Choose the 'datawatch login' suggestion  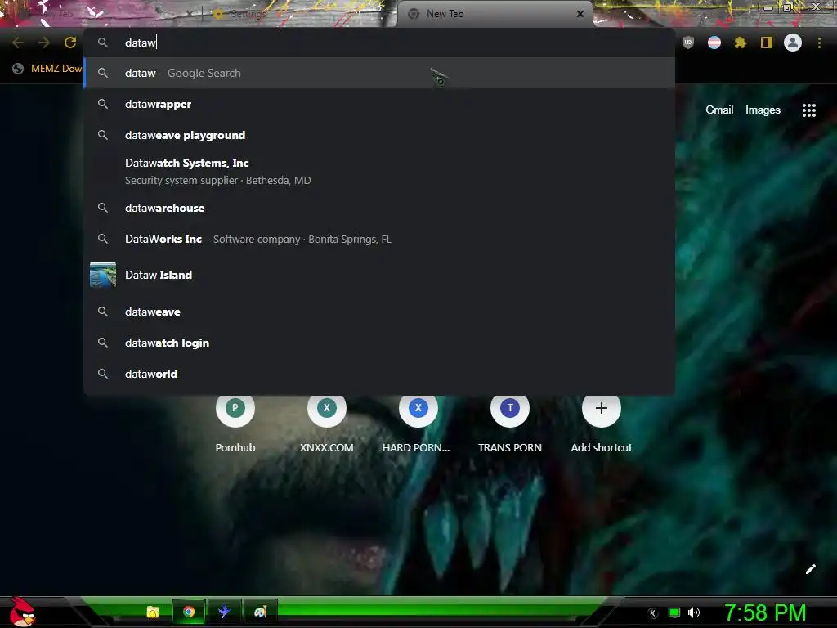click(x=379, y=343)
